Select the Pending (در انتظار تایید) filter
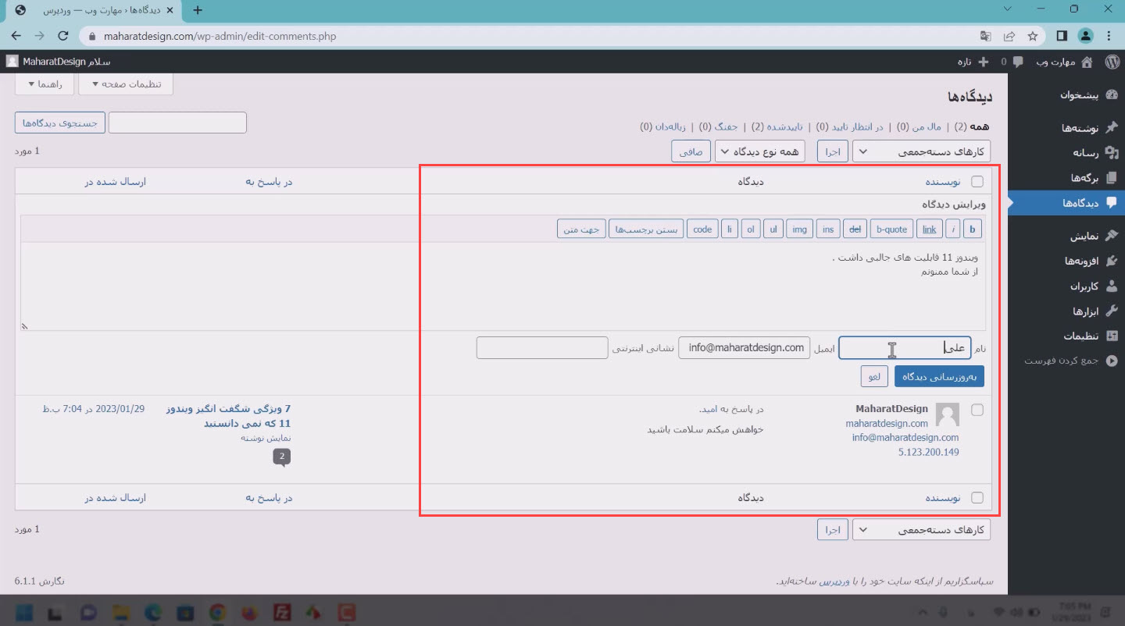This screenshot has height=626, width=1125. (857, 126)
